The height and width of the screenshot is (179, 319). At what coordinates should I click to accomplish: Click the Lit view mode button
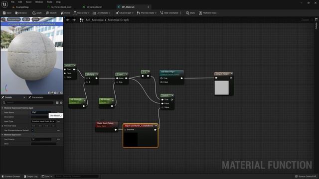click(26, 19)
